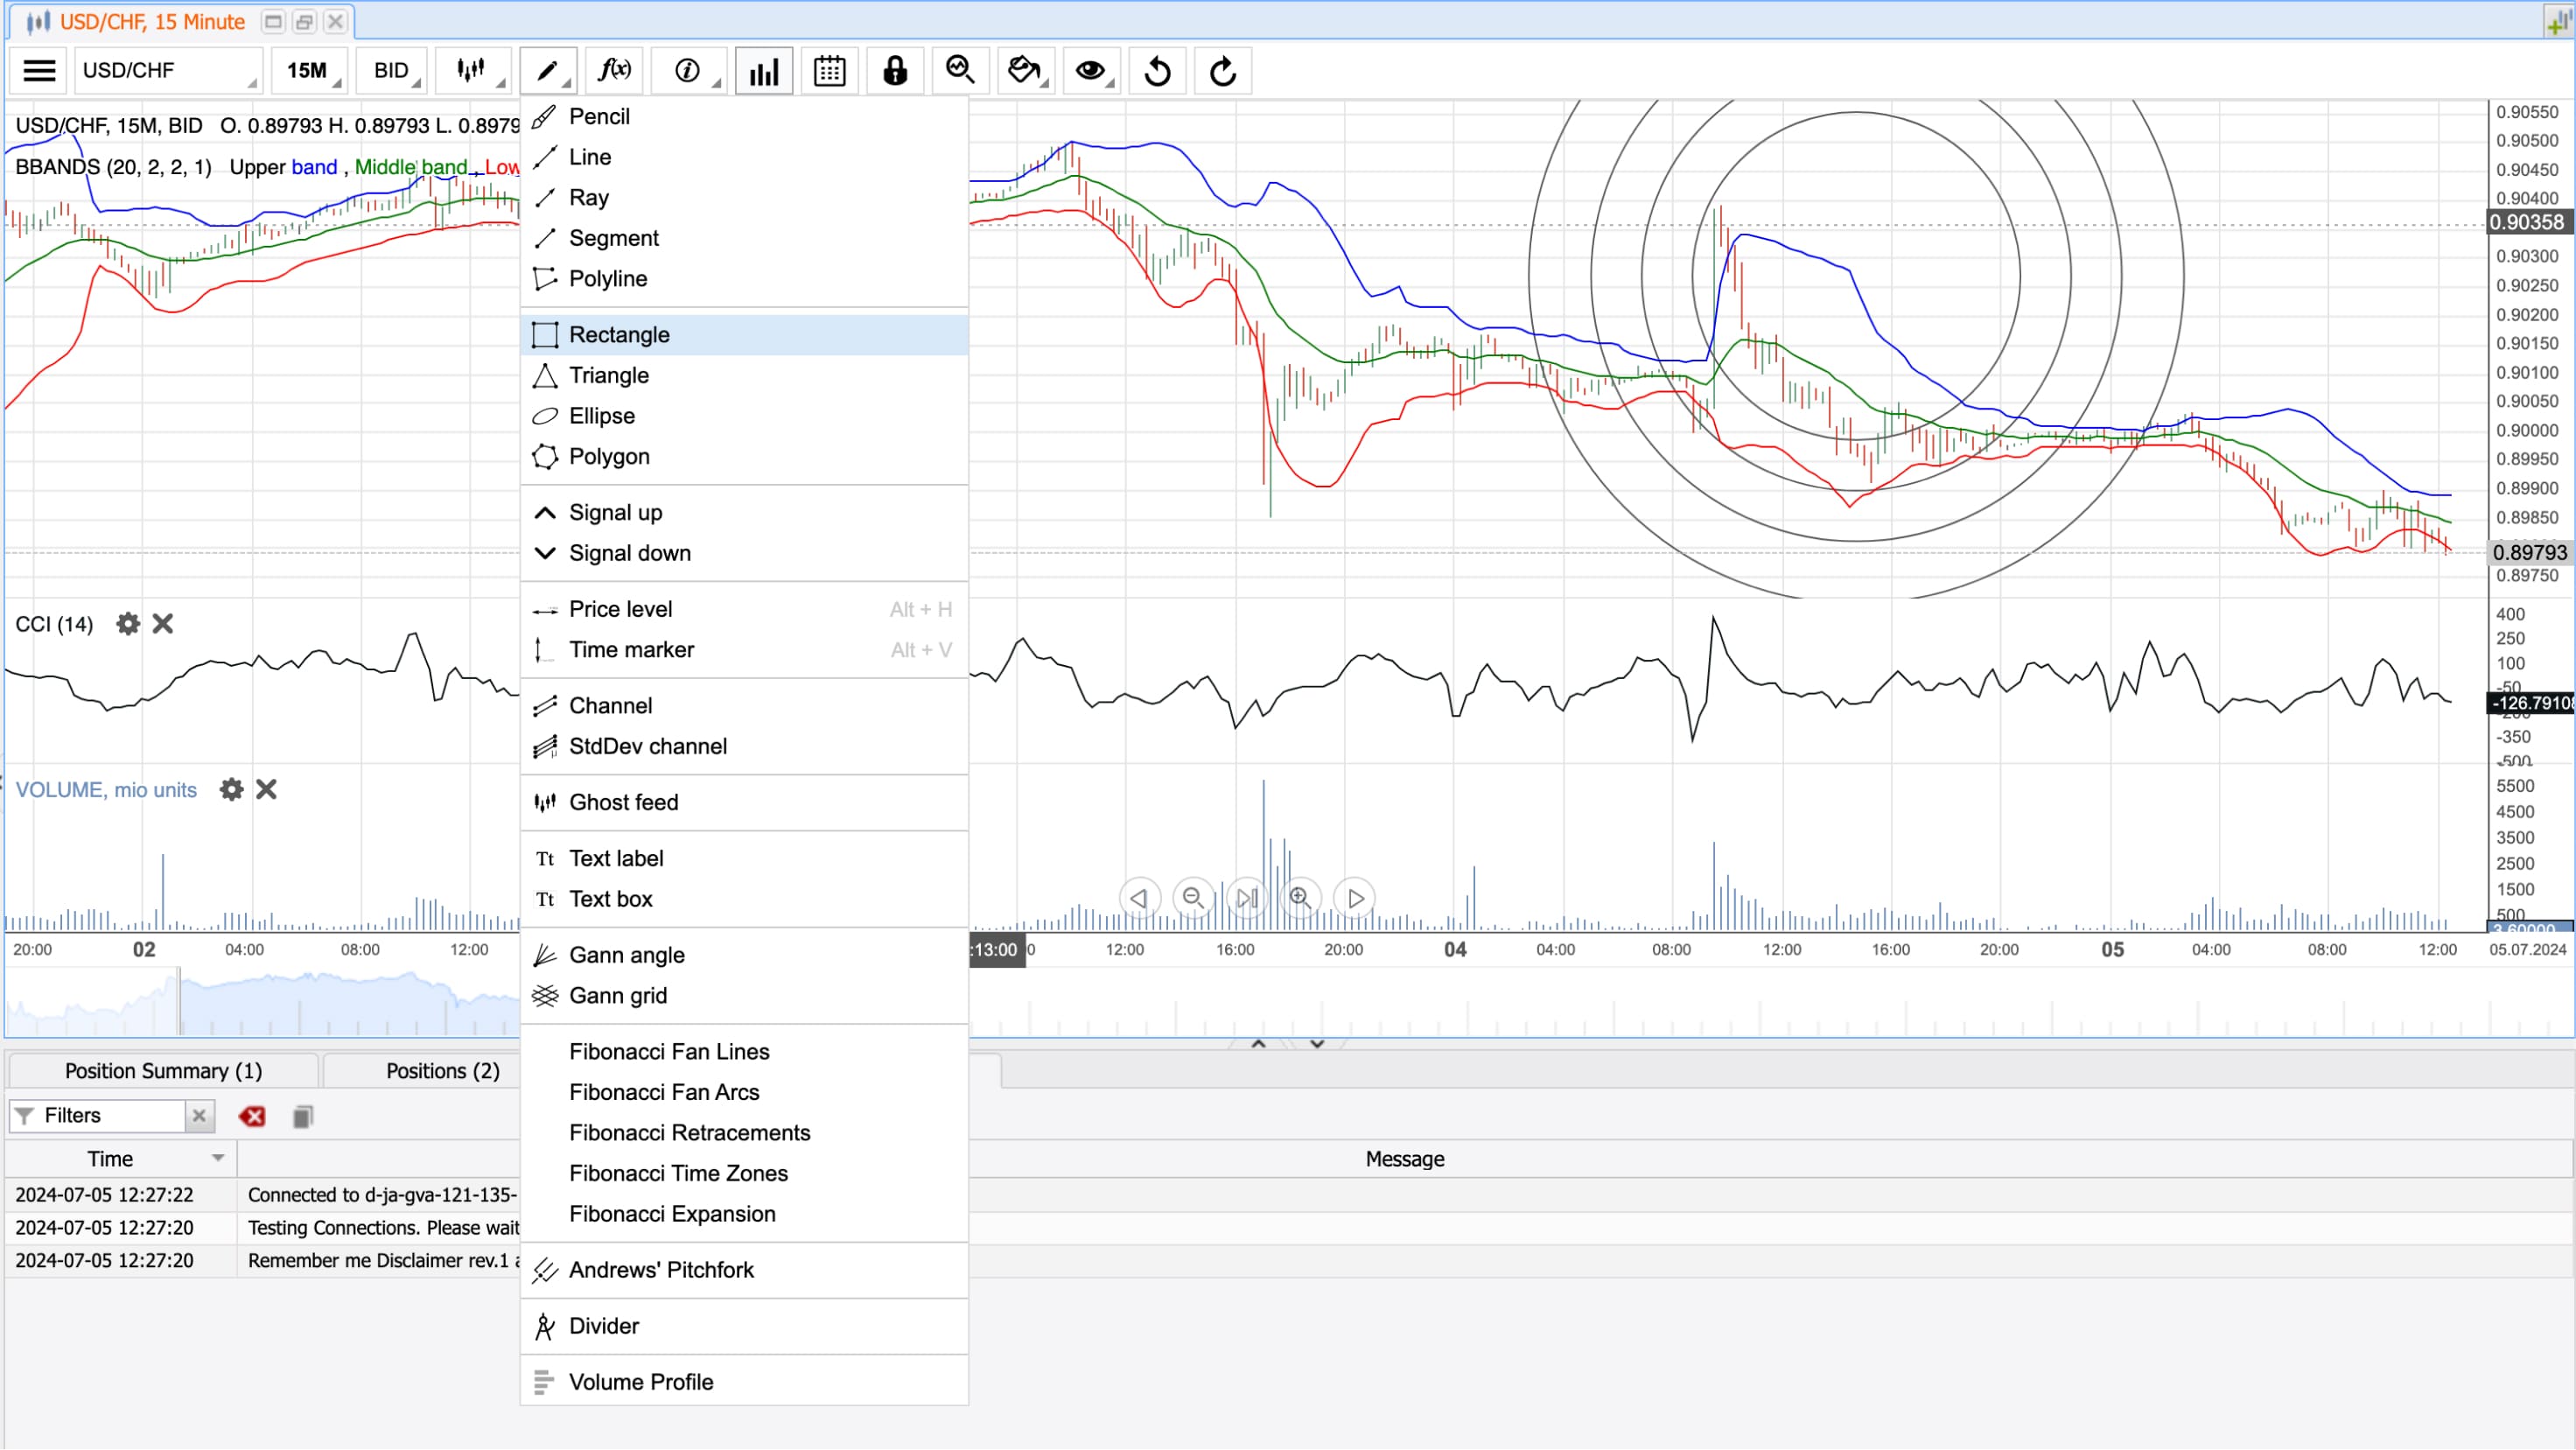Click the undo arrow icon

[x=1157, y=71]
